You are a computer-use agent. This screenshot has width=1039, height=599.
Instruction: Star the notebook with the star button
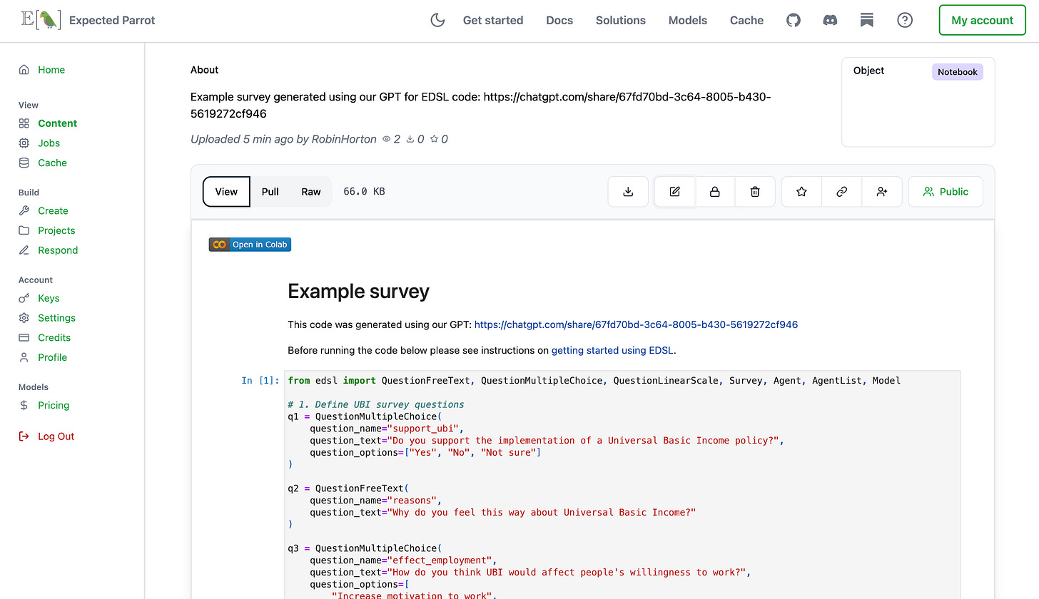(801, 192)
